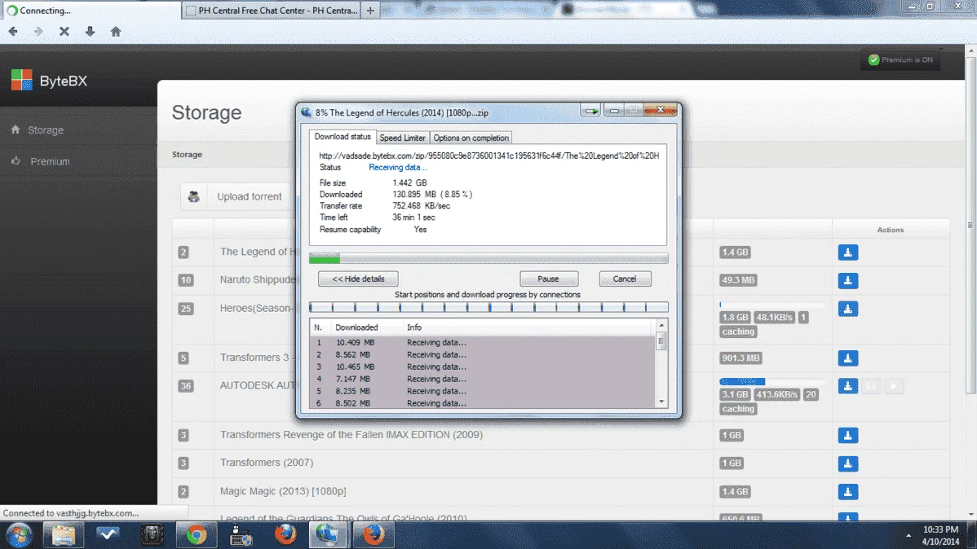Click scroll down arrow in connections list
The width and height of the screenshot is (977, 549).
[x=661, y=402]
